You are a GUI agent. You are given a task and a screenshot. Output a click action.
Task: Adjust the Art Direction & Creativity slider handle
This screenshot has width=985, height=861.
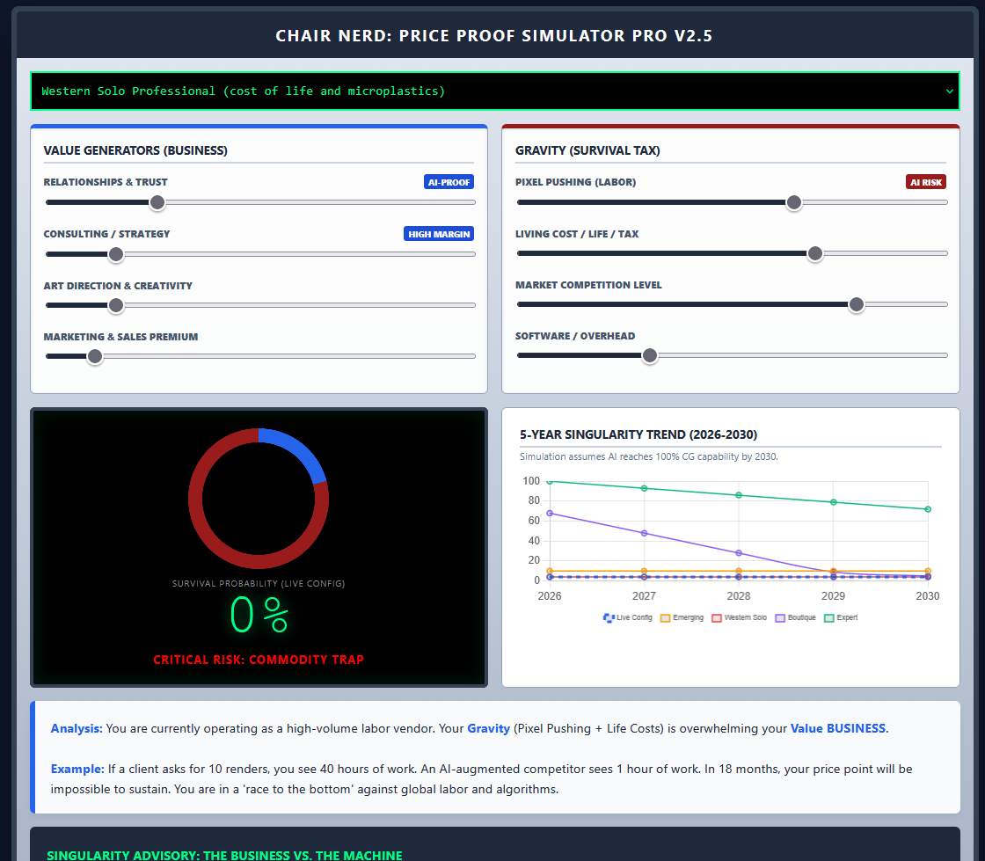[115, 305]
